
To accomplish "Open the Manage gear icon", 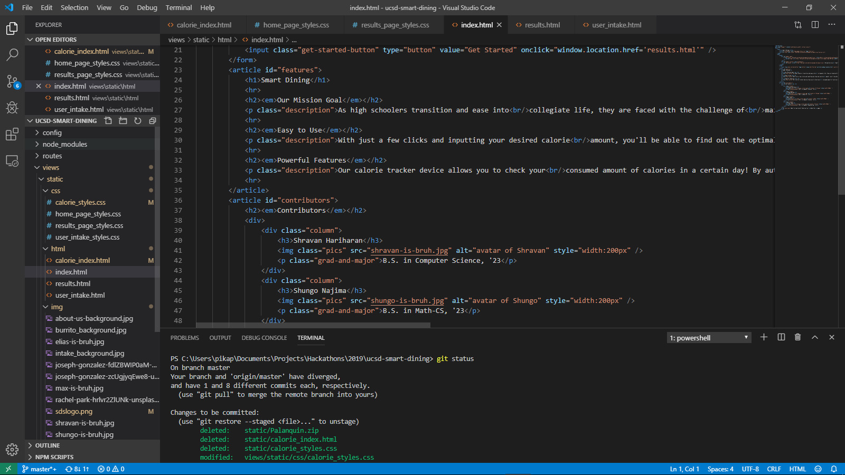I will coord(12,449).
